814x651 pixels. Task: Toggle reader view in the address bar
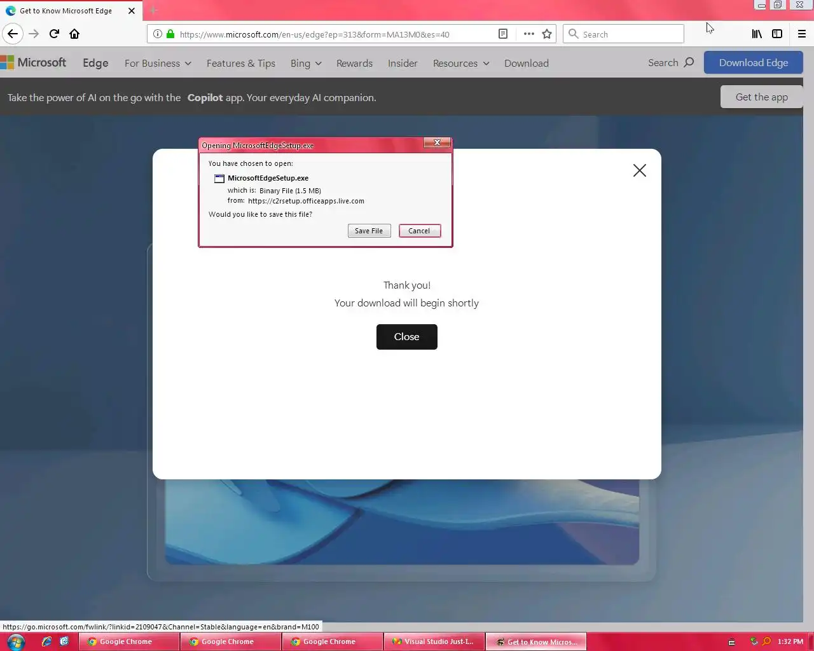click(503, 34)
